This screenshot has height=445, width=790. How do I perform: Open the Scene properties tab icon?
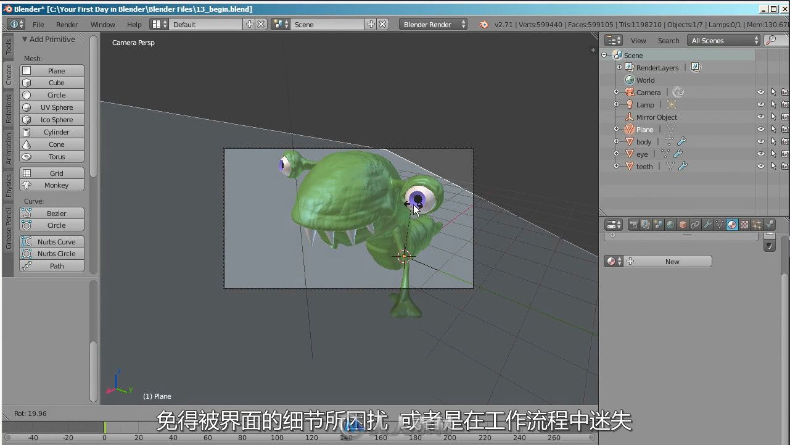657,225
